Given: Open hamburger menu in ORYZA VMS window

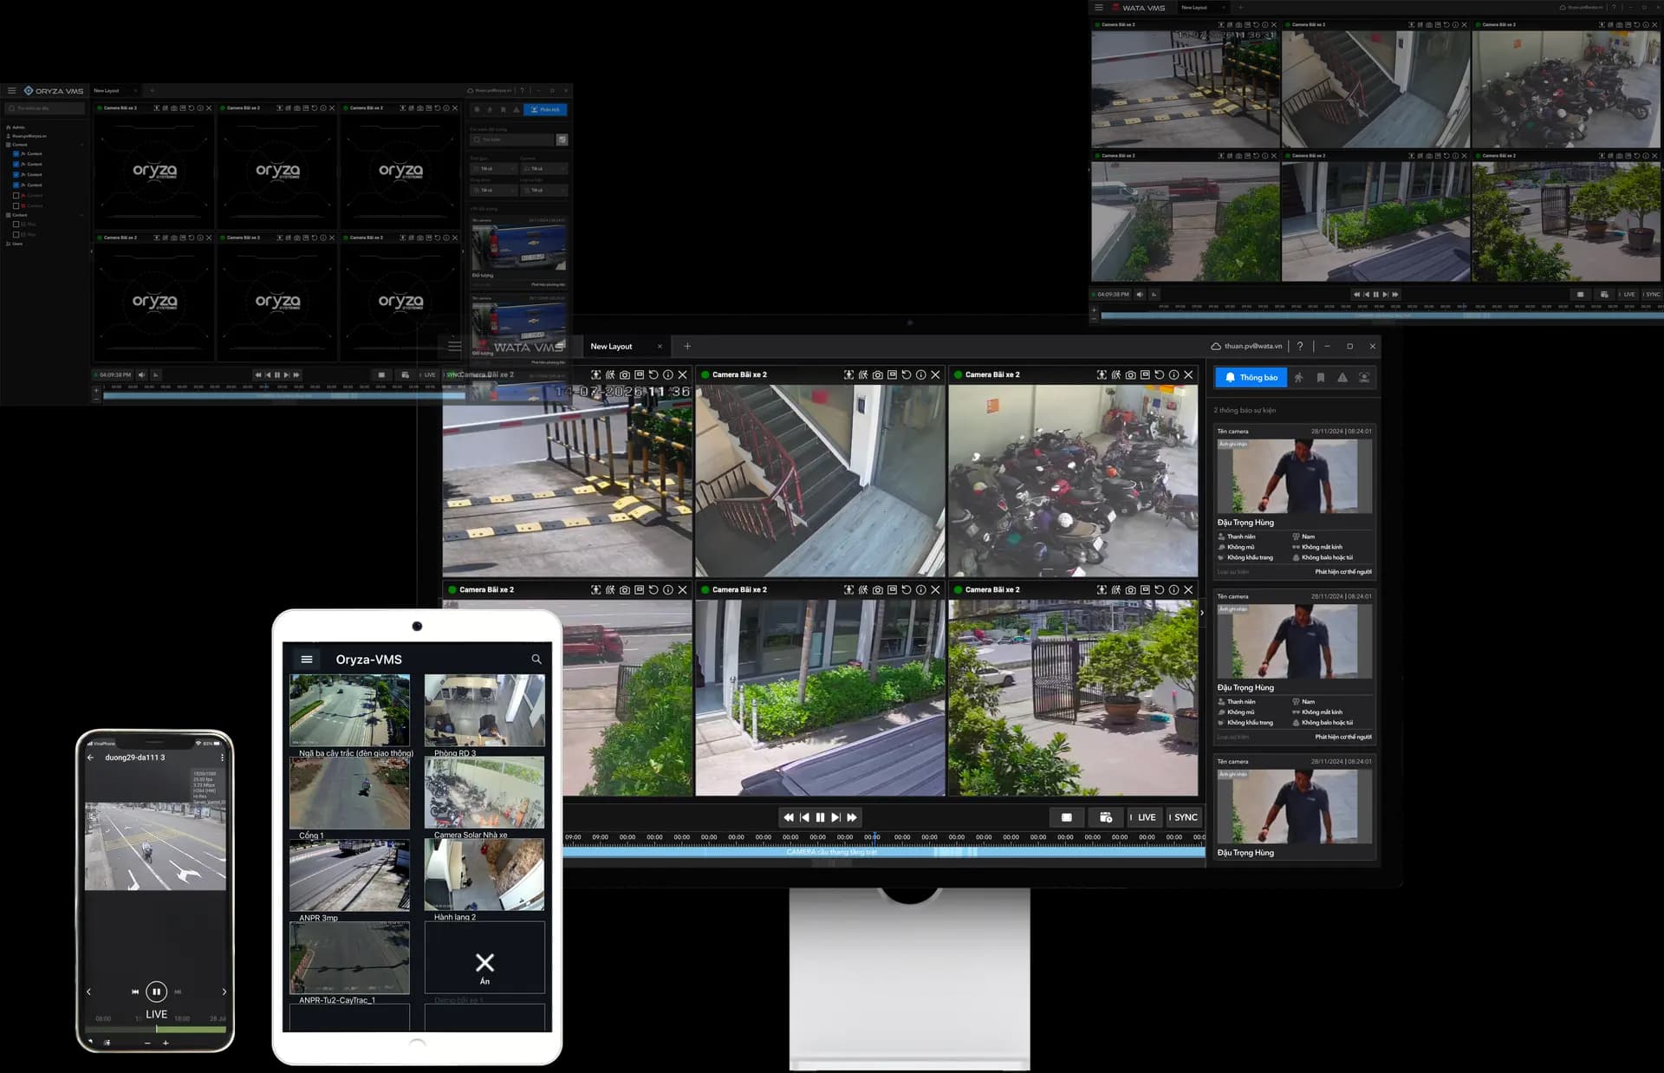Looking at the screenshot, I should pos(11,90).
